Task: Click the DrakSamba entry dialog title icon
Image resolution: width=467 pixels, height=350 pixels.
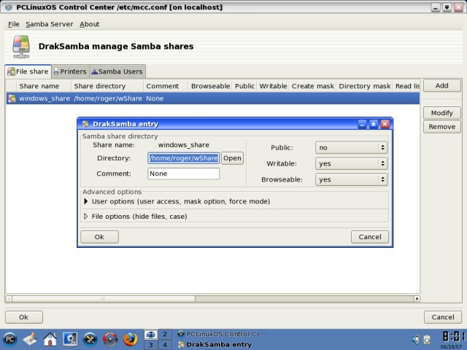Action: (x=85, y=124)
